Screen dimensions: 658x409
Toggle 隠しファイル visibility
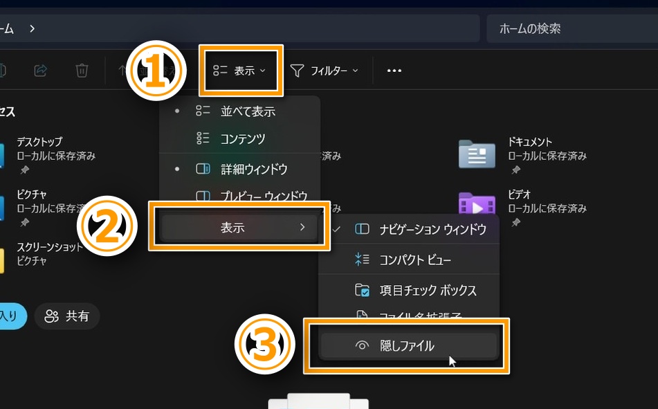click(x=407, y=346)
